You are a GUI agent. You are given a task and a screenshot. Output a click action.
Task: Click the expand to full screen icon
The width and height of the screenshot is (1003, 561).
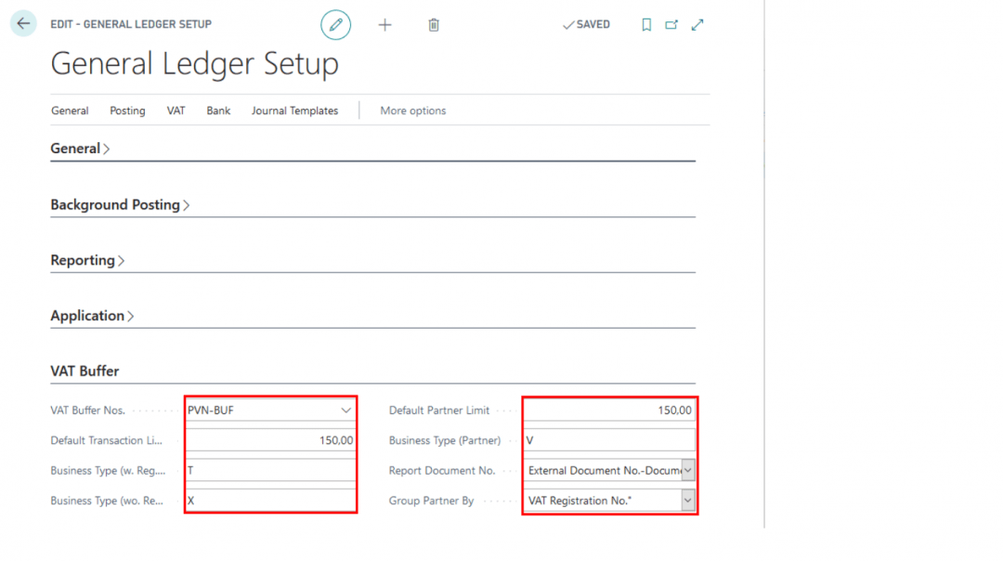click(697, 25)
